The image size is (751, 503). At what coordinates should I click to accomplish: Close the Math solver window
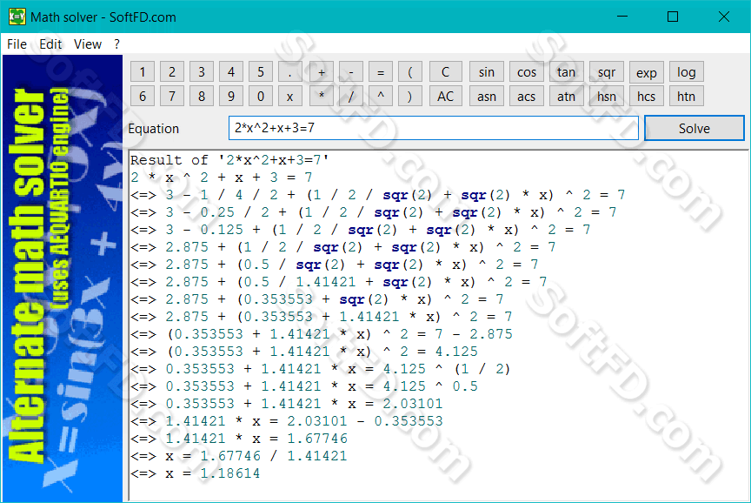(724, 17)
